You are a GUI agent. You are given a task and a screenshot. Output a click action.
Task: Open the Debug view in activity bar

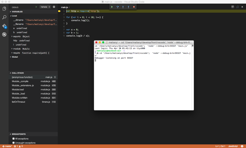[x=4, y=34]
